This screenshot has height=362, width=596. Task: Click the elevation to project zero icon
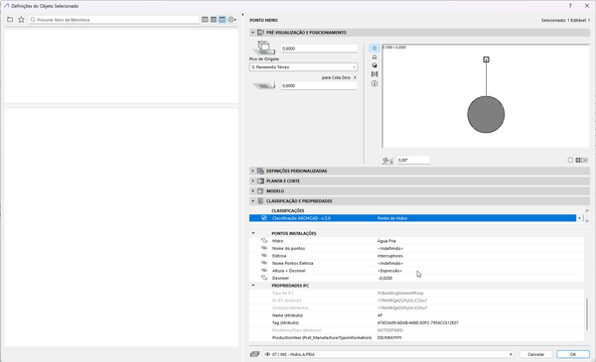[264, 85]
